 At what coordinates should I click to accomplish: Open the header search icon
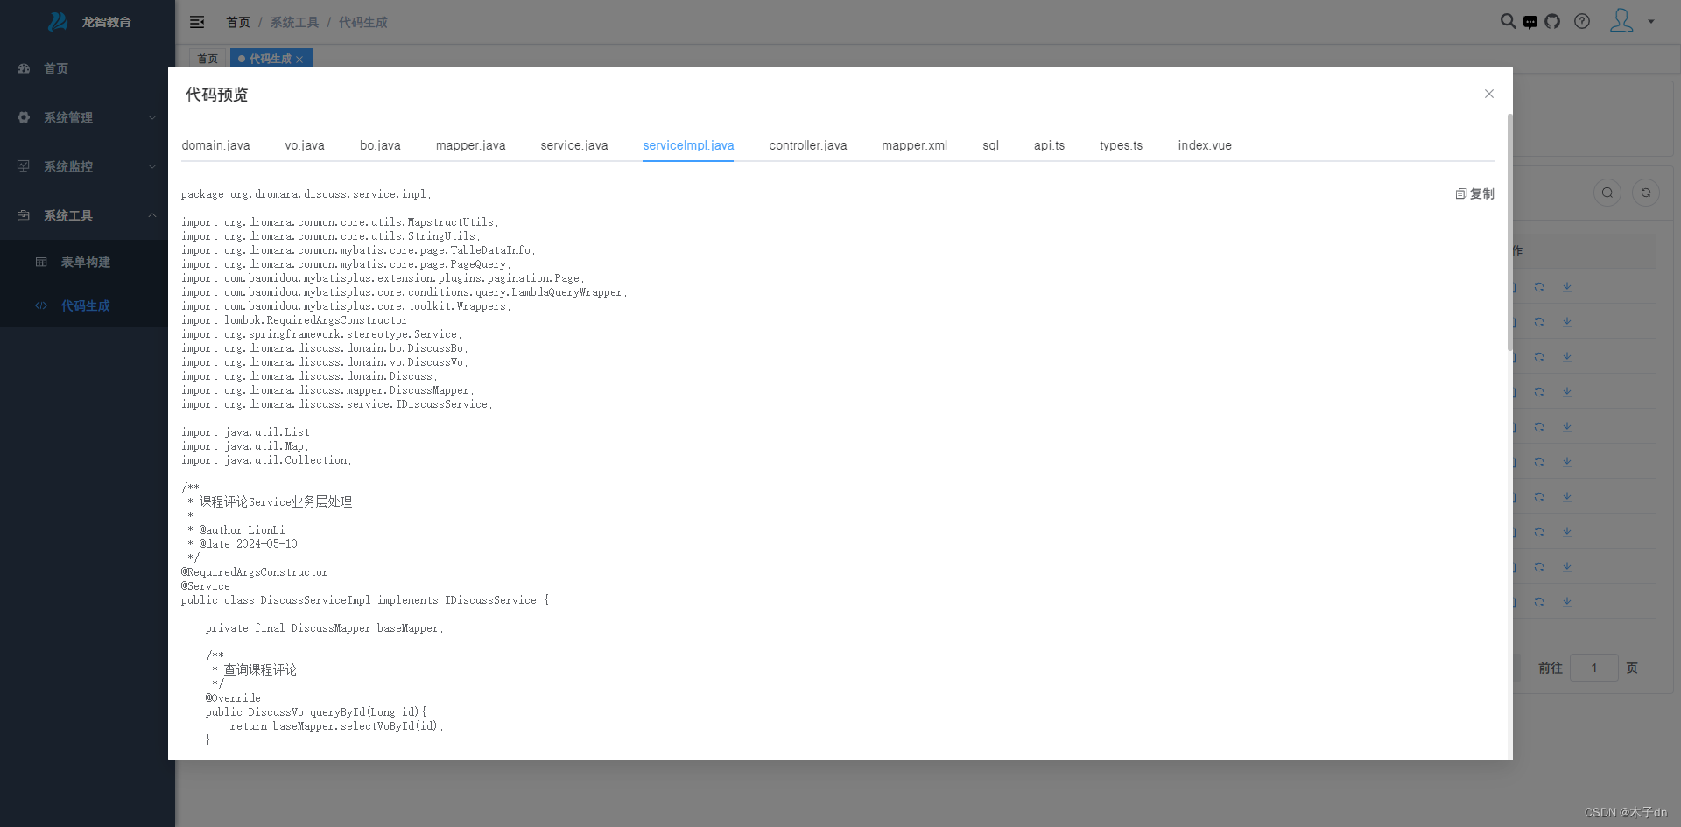tap(1508, 21)
